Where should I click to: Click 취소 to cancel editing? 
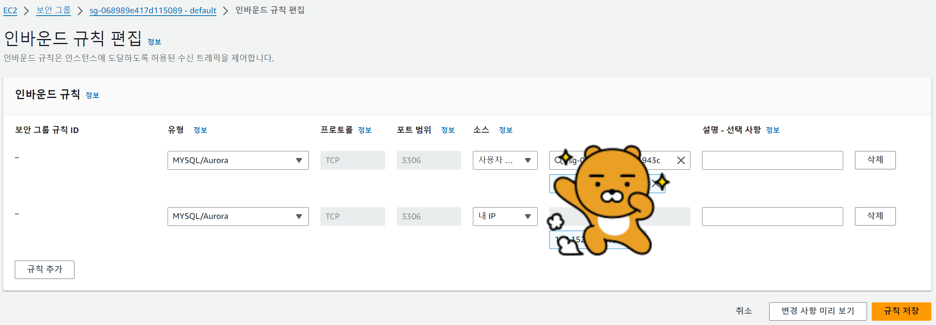point(744,311)
